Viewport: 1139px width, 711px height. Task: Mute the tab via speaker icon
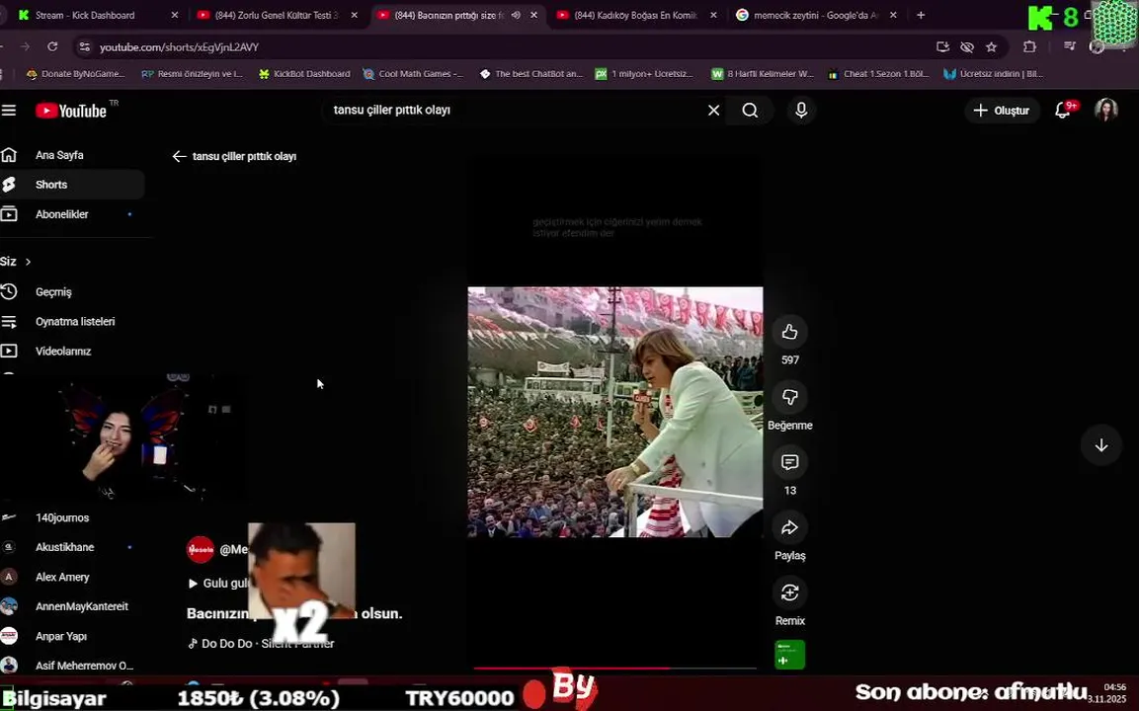tap(516, 15)
